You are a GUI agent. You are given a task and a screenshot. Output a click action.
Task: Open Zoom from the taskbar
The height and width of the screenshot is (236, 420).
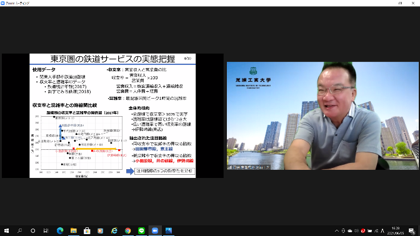pos(155,230)
